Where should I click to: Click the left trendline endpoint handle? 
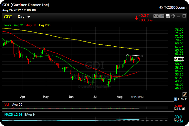127,55
